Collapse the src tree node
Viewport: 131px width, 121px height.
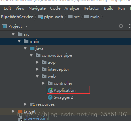point(13,34)
